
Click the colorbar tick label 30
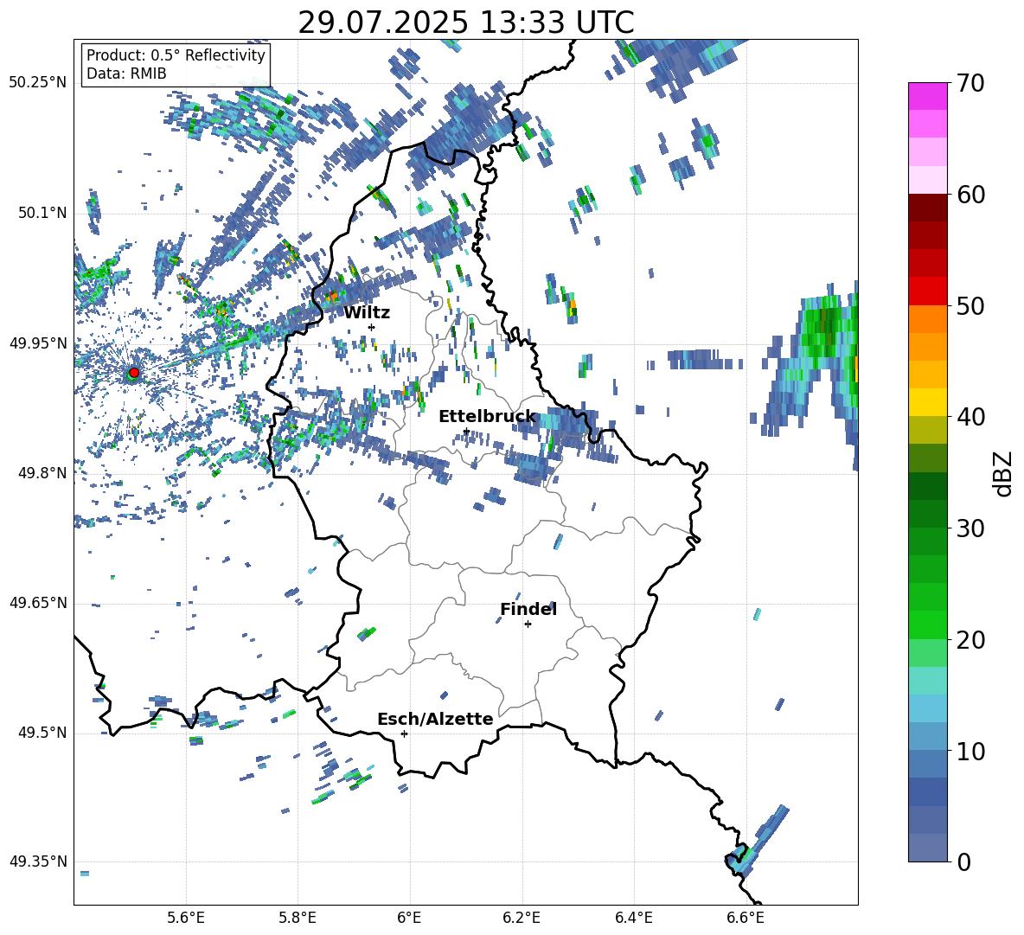(970, 528)
